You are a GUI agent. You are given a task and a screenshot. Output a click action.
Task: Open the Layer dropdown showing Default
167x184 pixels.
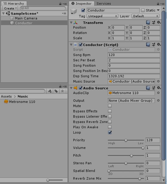point(146,16)
